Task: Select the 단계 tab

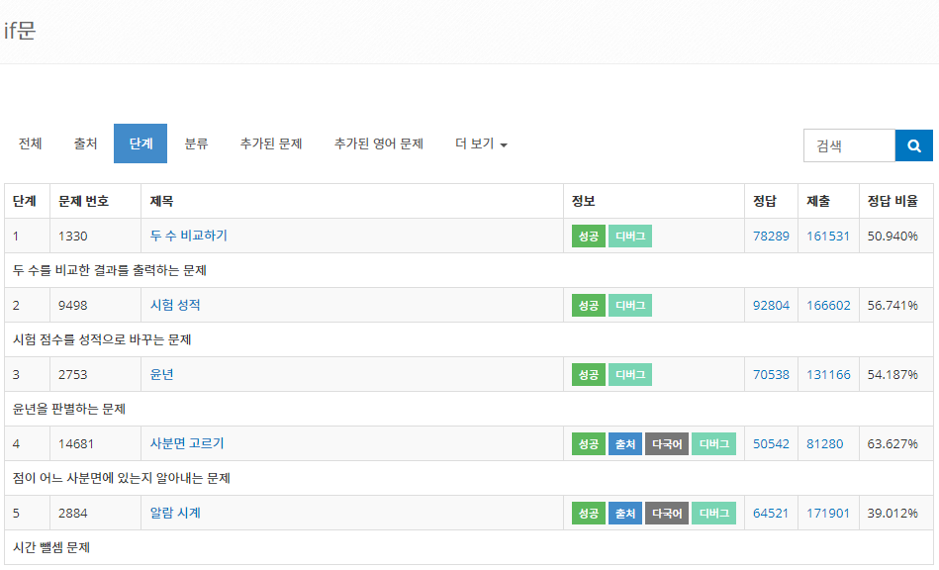Action: coord(141,143)
